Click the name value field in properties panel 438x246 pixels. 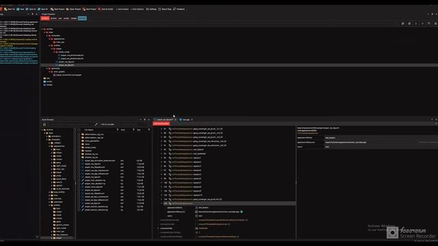381,147
